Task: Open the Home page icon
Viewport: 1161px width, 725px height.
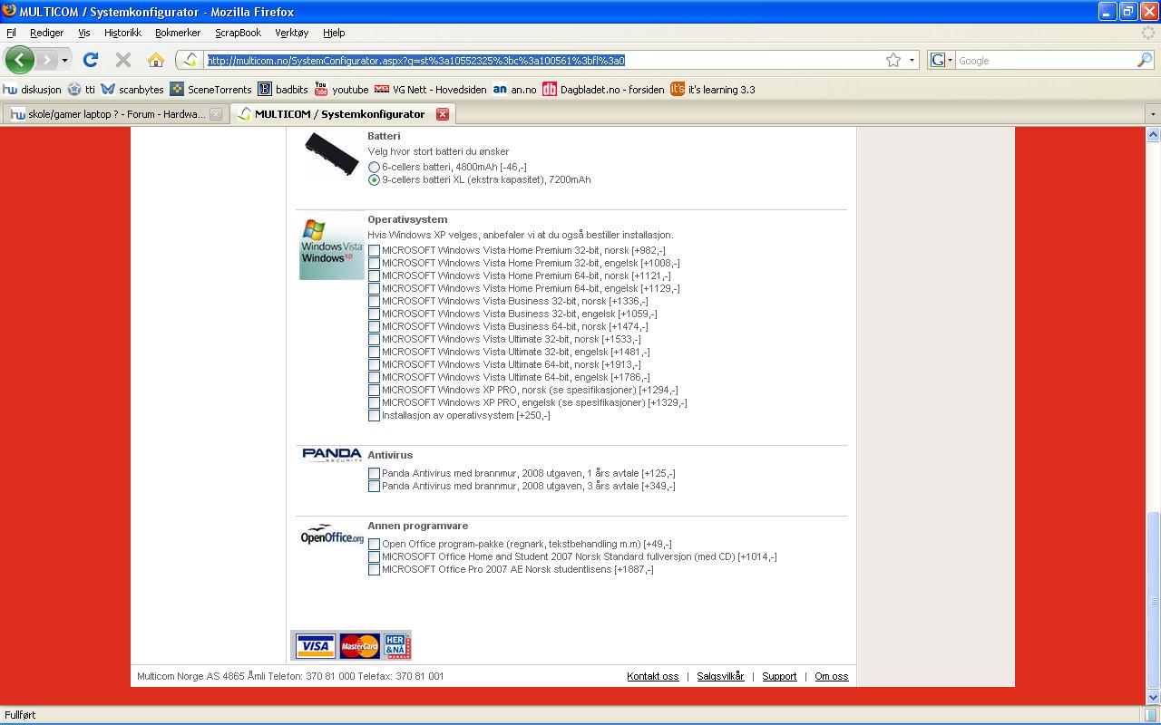Action: pos(156,60)
